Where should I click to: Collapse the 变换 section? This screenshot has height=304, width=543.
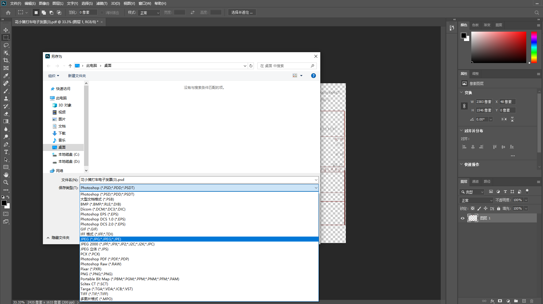tap(461, 92)
